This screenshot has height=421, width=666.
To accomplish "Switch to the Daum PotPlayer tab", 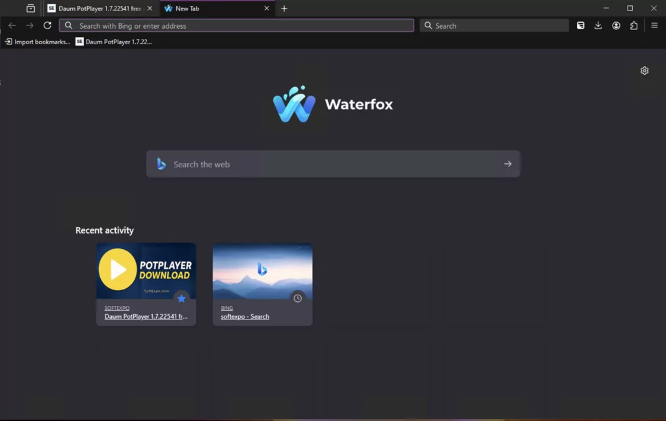I will click(98, 8).
